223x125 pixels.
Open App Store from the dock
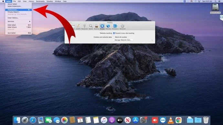click(x=135, y=120)
